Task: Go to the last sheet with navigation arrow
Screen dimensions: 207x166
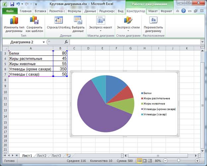Action: (17, 156)
